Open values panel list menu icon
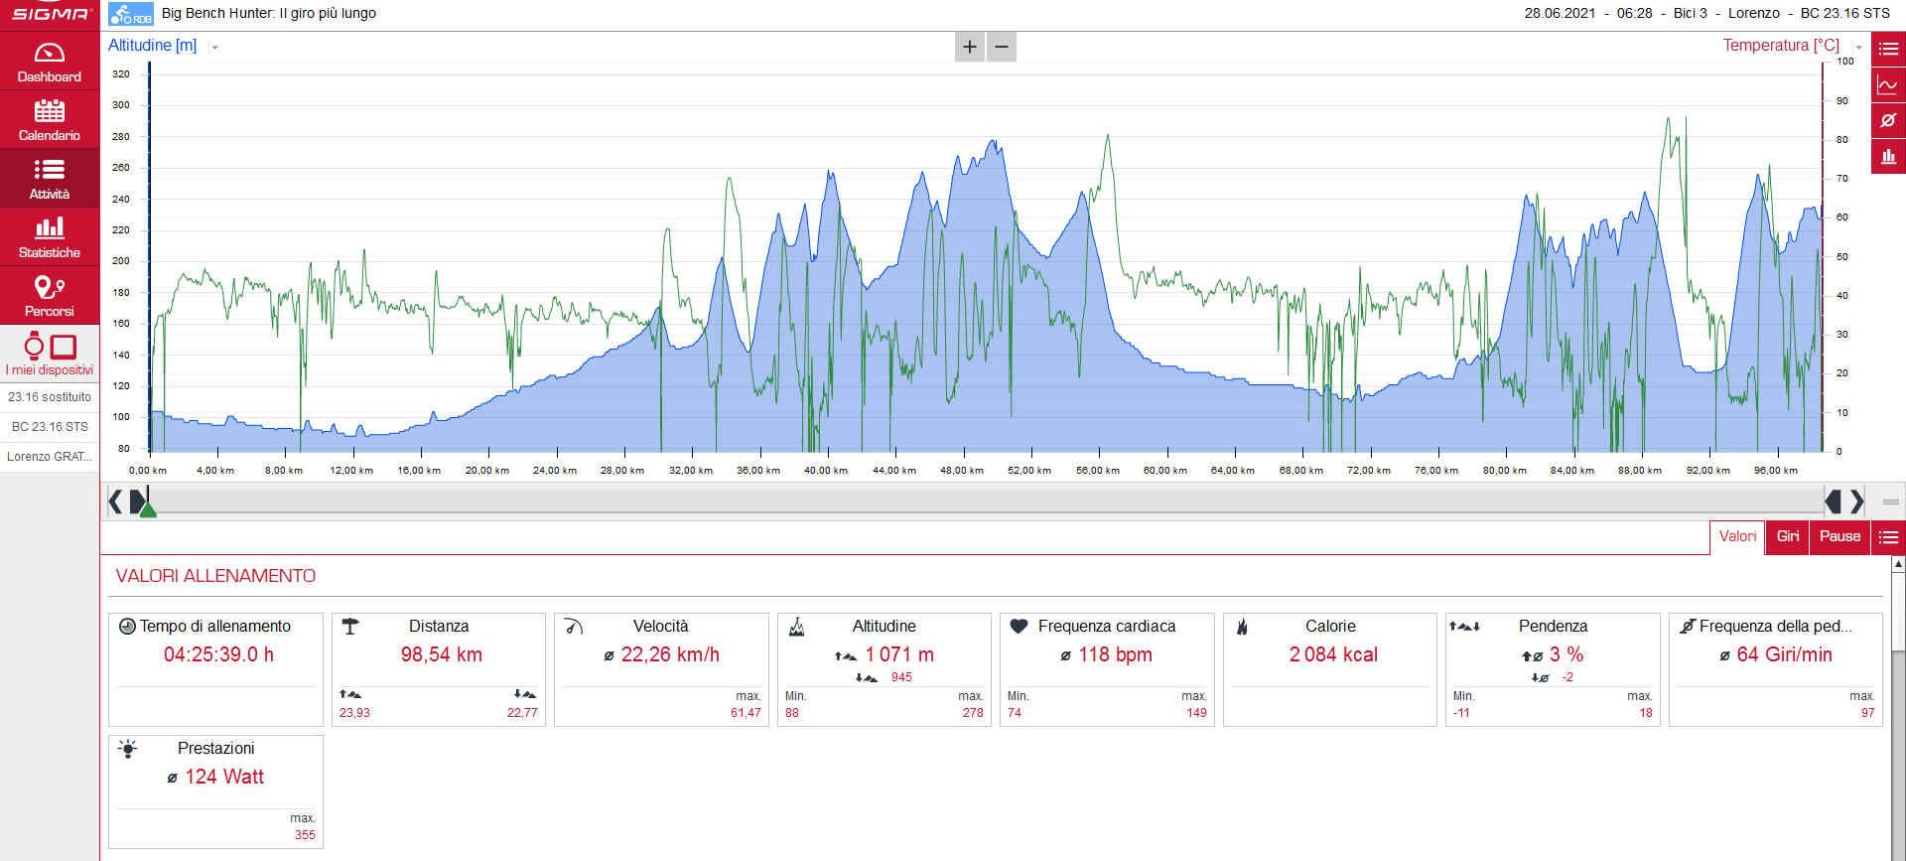 tap(1888, 537)
